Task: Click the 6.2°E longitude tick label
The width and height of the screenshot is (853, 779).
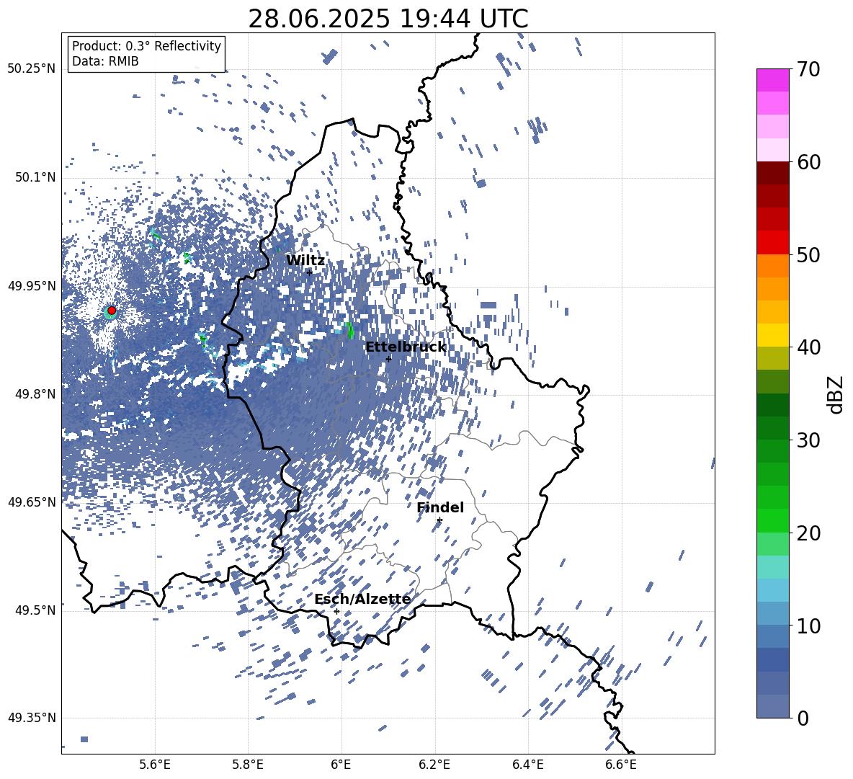Action: point(434,765)
